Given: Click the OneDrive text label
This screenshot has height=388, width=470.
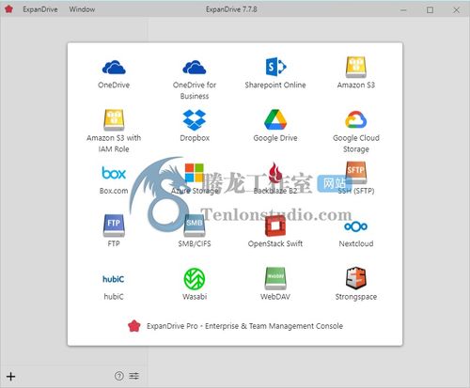Looking at the screenshot, I should coord(114,85).
